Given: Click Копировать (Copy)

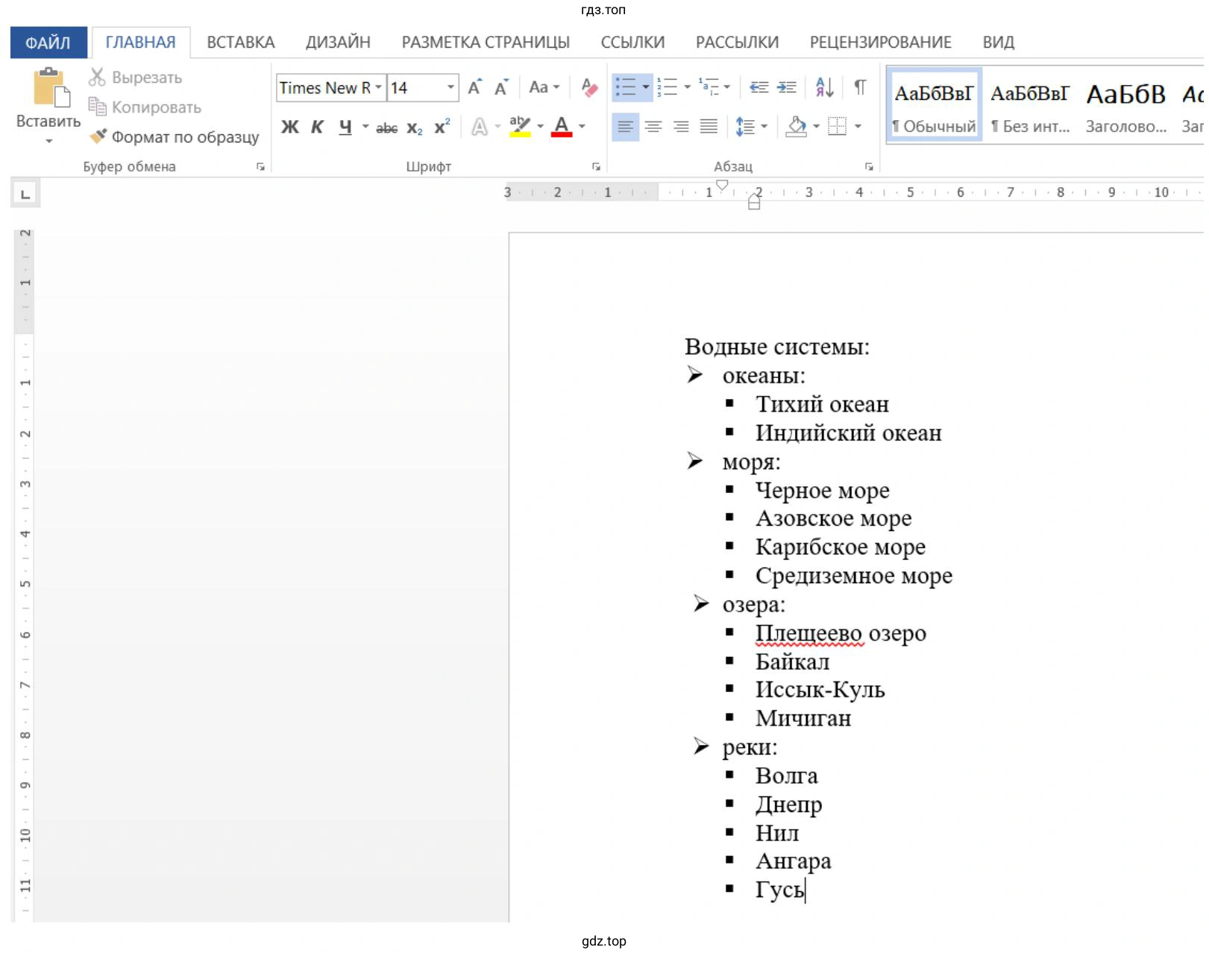Looking at the screenshot, I should pos(145,107).
